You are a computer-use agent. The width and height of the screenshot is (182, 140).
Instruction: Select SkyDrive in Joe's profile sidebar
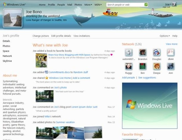[7, 61]
